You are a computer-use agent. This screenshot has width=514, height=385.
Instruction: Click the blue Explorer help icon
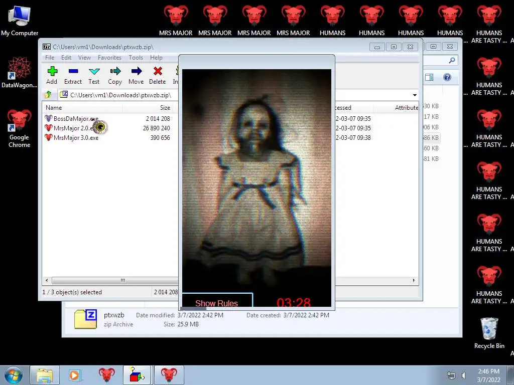click(447, 77)
